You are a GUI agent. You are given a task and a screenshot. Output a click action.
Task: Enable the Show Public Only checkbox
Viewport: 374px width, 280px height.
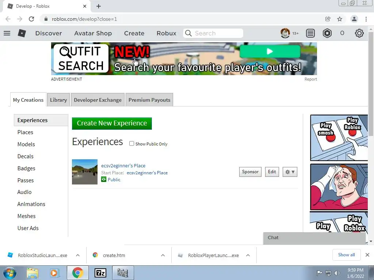pos(131,144)
